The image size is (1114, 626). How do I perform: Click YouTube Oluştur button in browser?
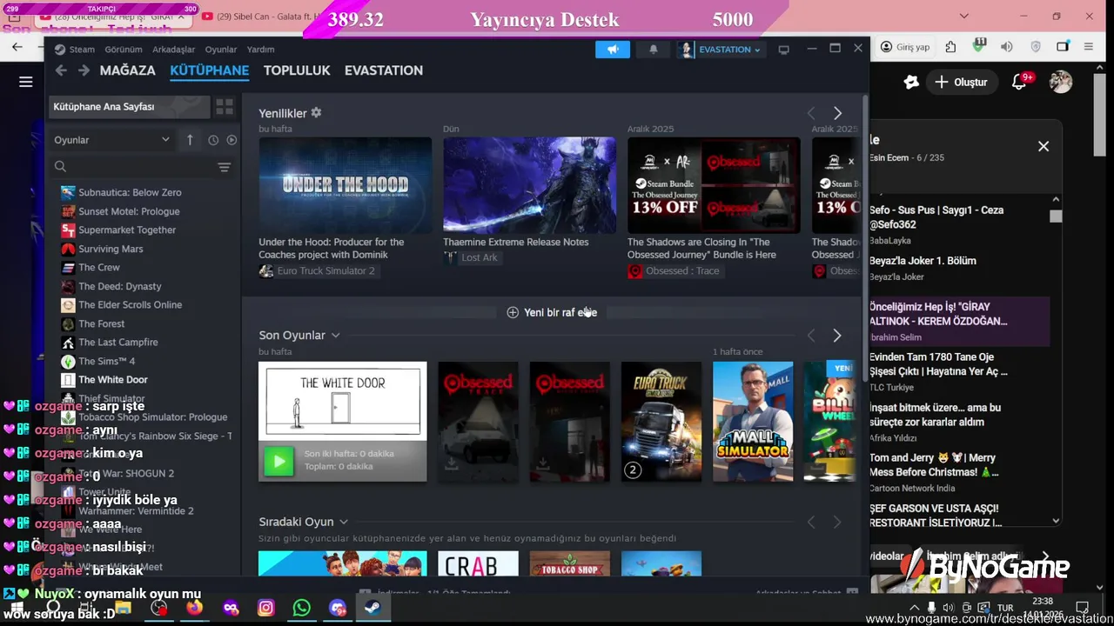tap(961, 82)
